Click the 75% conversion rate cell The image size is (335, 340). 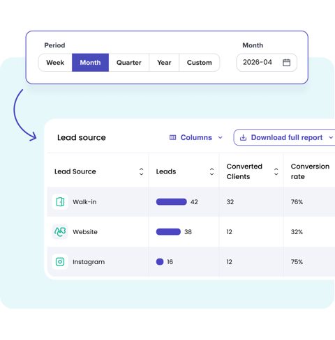pyautogui.click(x=297, y=262)
